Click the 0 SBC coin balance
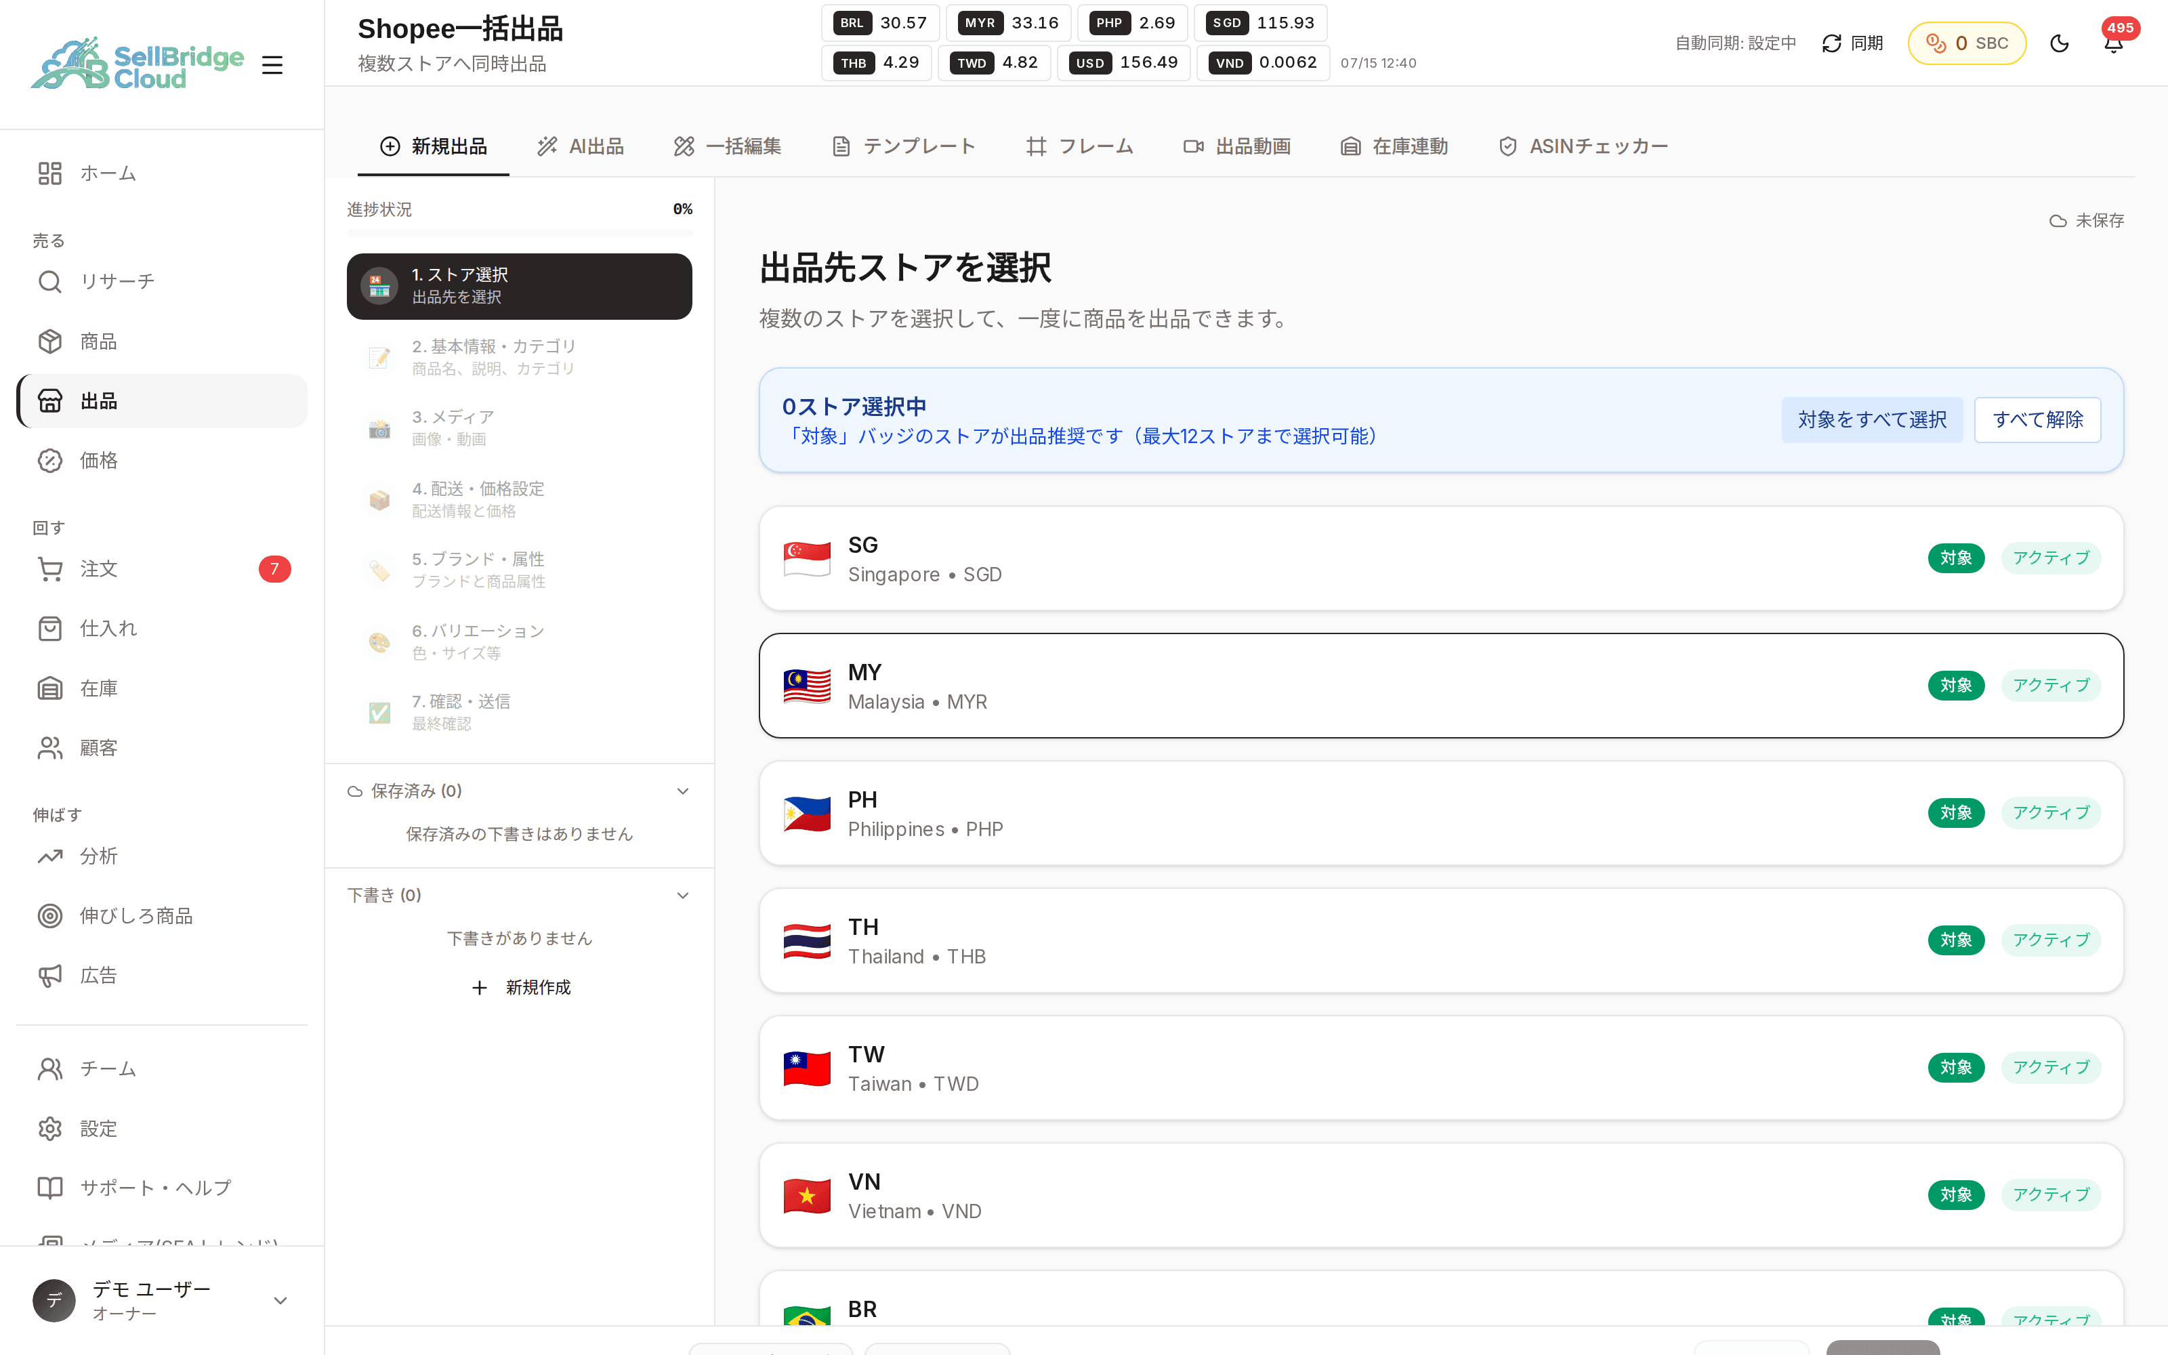Screen dimensions: 2168x1355 1967,43
